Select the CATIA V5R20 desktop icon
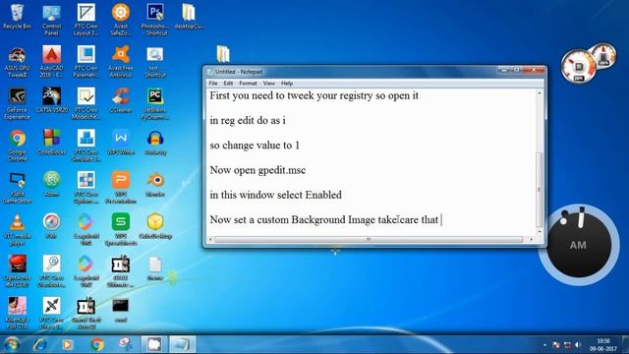Viewport: 629px width, 354px height. (x=51, y=100)
